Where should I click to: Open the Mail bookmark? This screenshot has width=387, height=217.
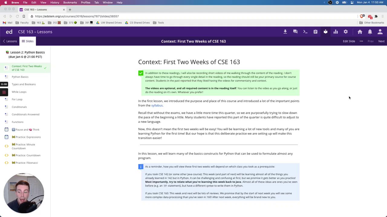pos(8,23)
